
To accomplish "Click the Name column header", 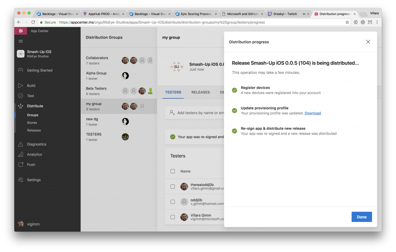I will tap(185, 171).
